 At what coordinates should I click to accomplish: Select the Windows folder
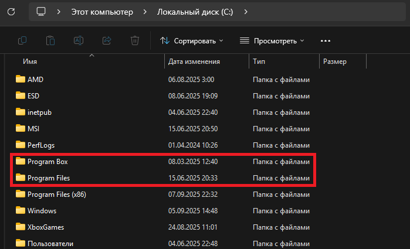click(42, 210)
